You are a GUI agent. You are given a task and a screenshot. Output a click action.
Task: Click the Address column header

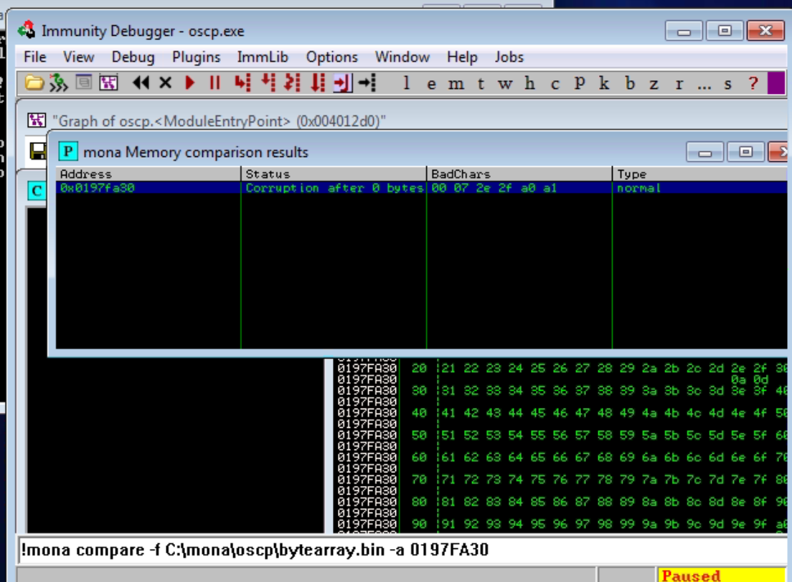pyautogui.click(x=148, y=174)
